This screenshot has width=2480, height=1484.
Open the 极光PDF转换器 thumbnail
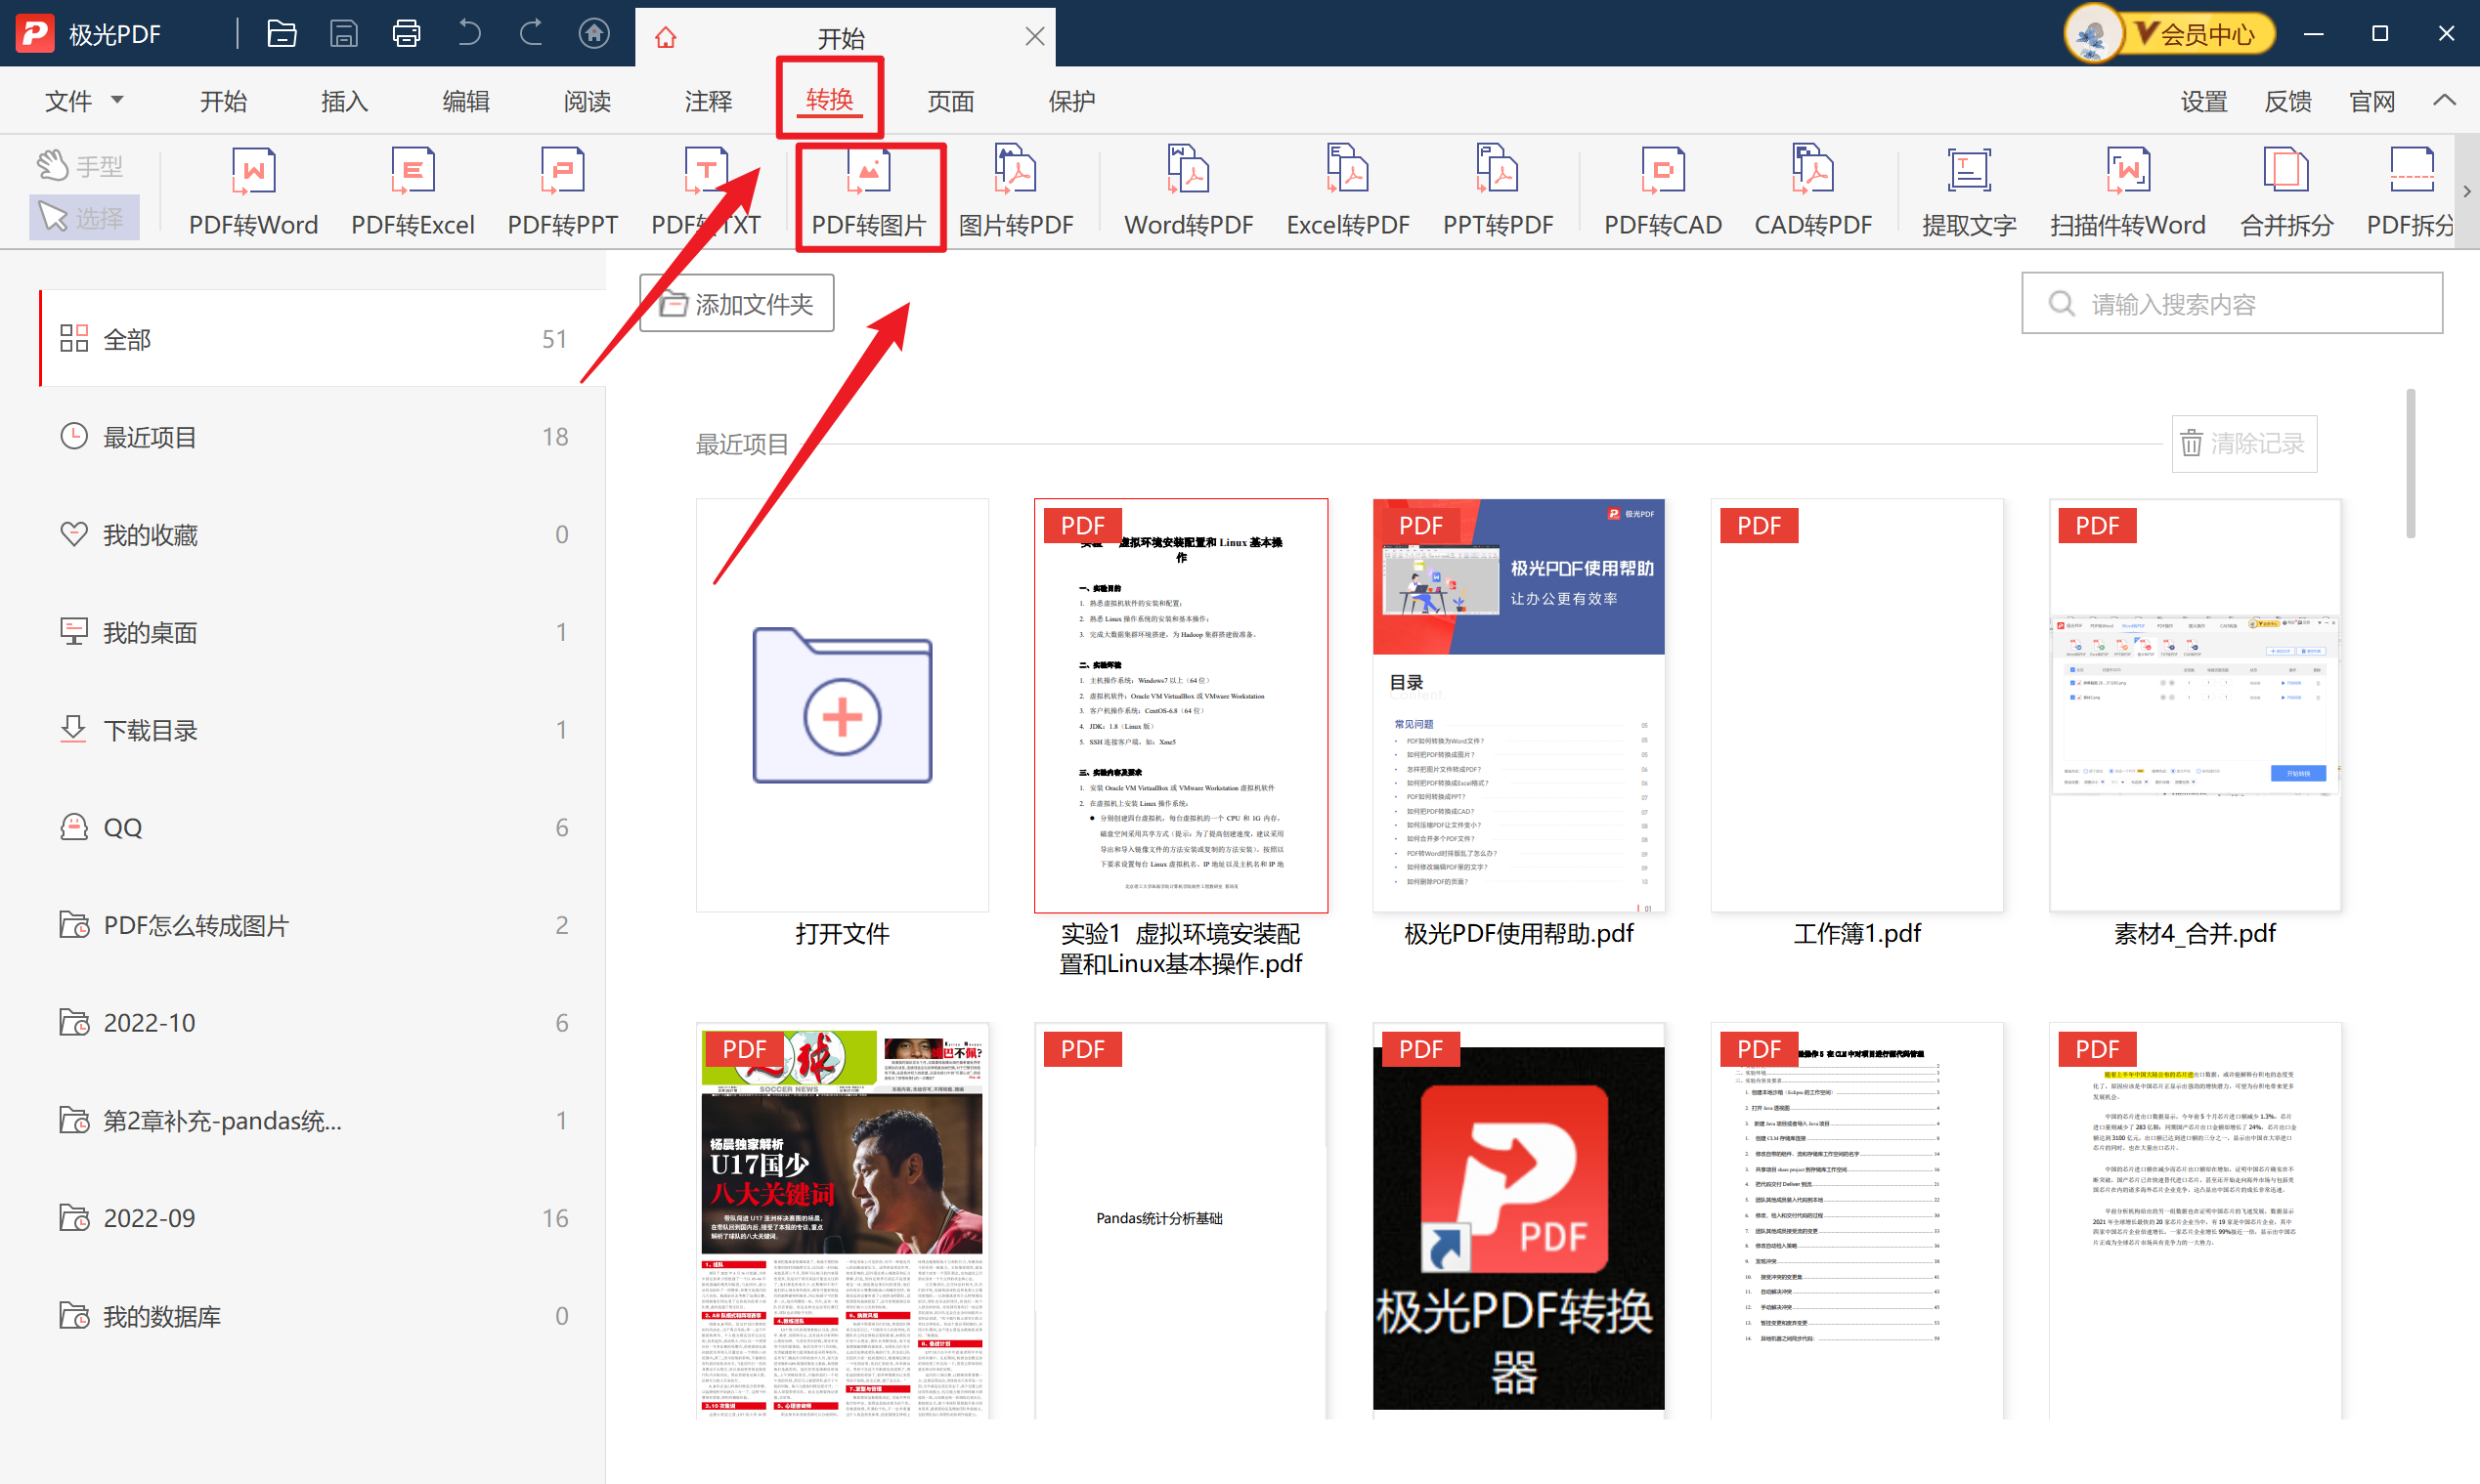(x=1519, y=1220)
